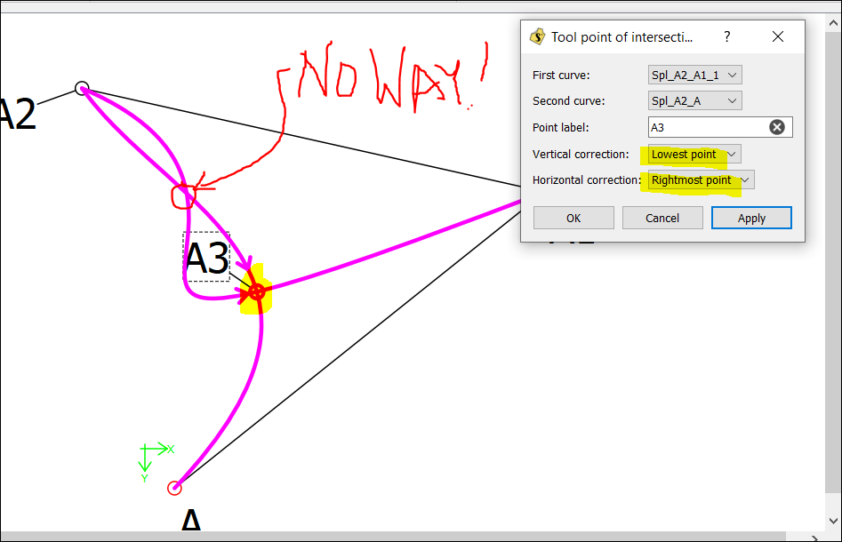Clear the Point label text with X icon
The height and width of the screenshot is (542, 842).
[x=777, y=127]
